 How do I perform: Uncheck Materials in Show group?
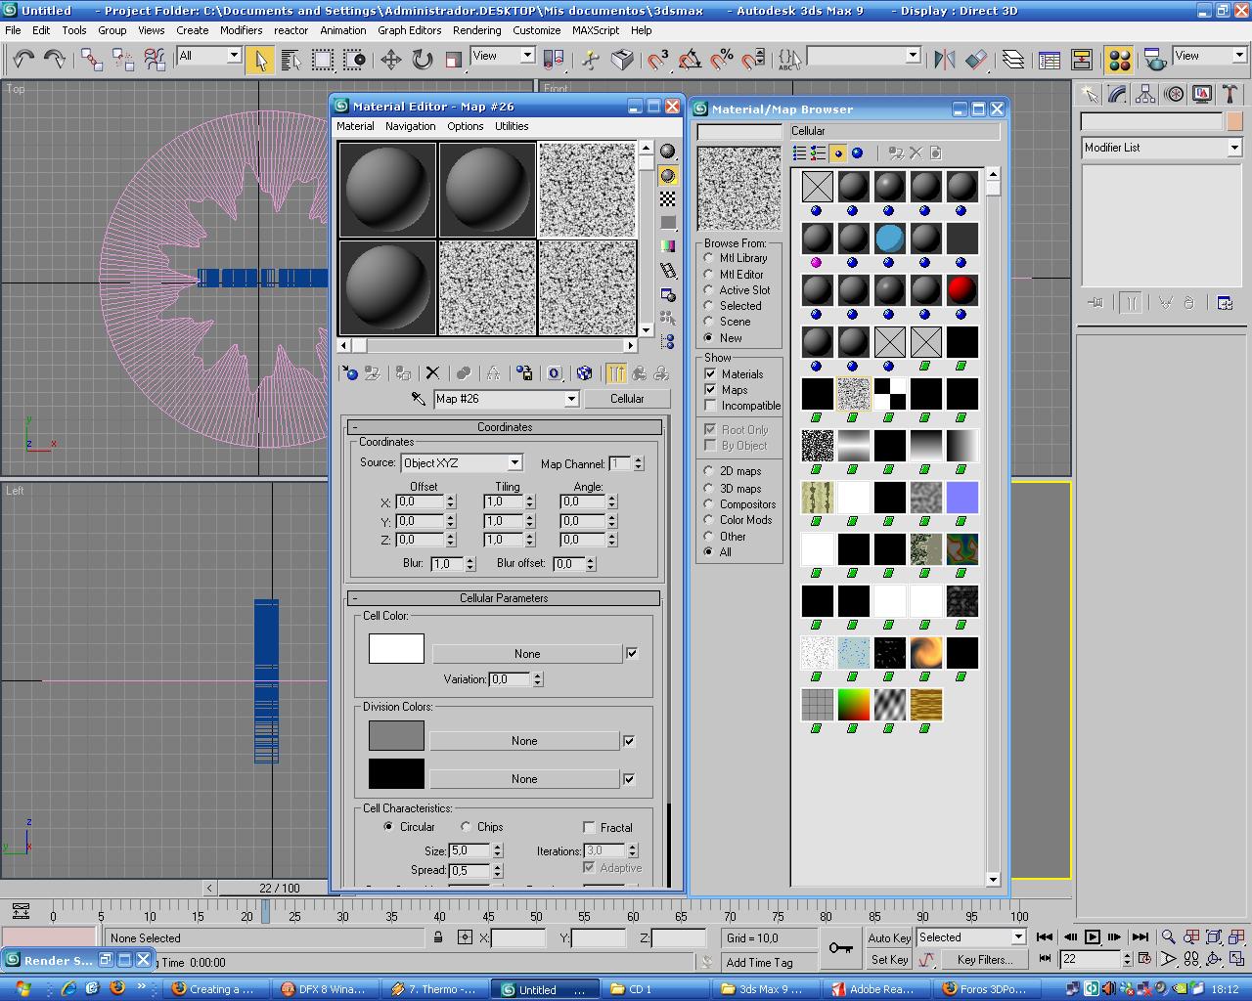click(x=711, y=373)
